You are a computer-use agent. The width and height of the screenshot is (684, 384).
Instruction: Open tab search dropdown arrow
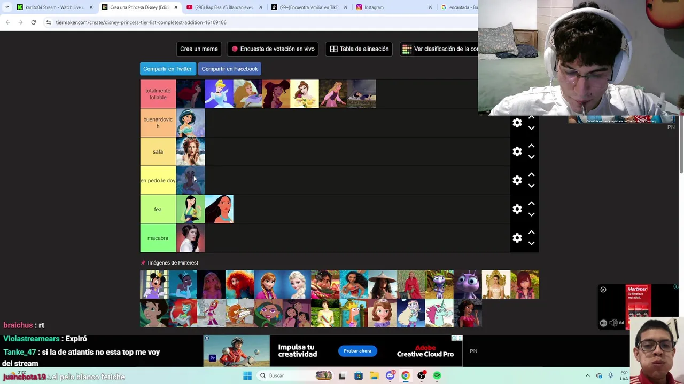[6, 7]
